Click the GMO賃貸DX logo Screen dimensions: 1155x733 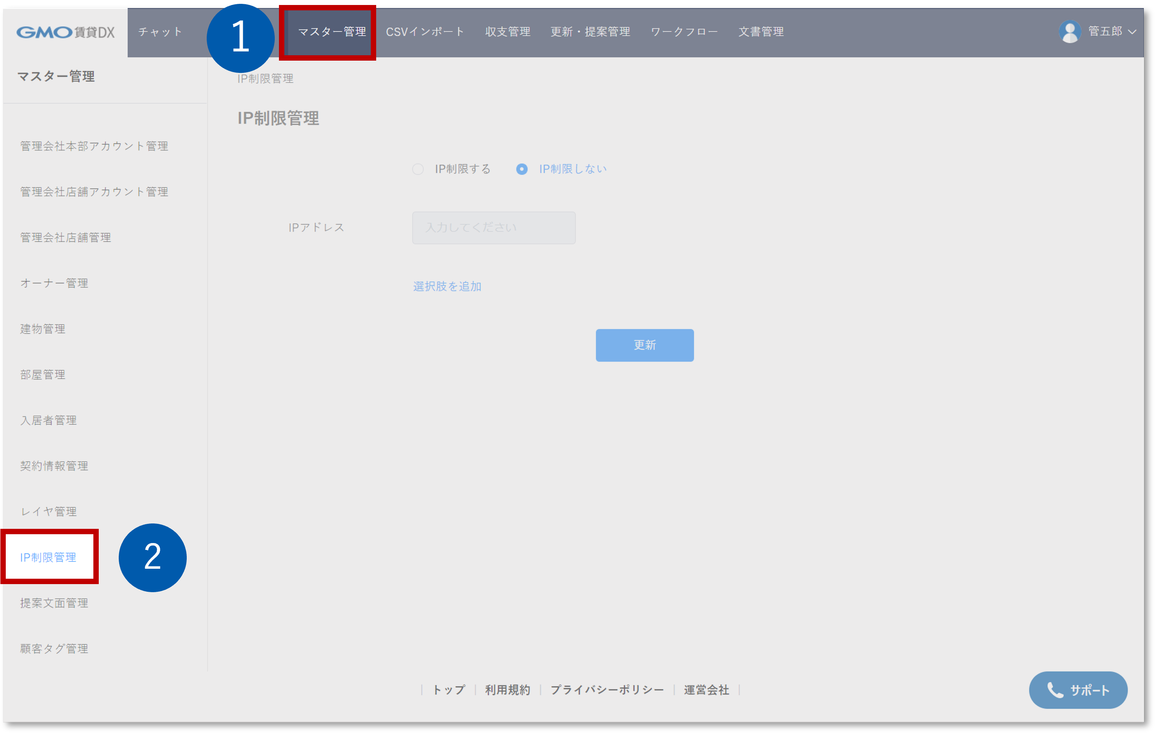click(x=66, y=32)
